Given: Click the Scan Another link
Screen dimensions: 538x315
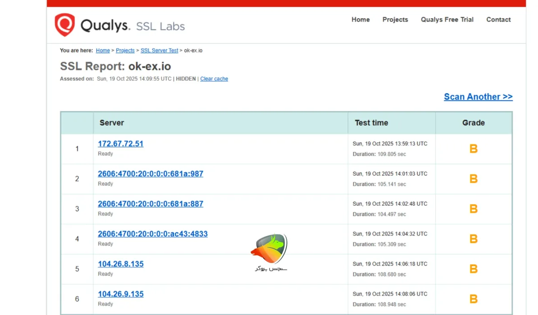Looking at the screenshot, I should pos(478,97).
